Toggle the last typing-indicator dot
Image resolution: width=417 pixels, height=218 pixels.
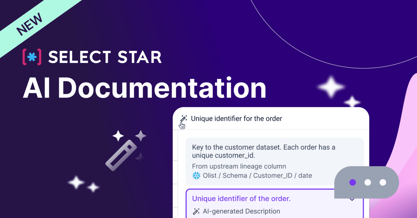pyautogui.click(x=382, y=181)
